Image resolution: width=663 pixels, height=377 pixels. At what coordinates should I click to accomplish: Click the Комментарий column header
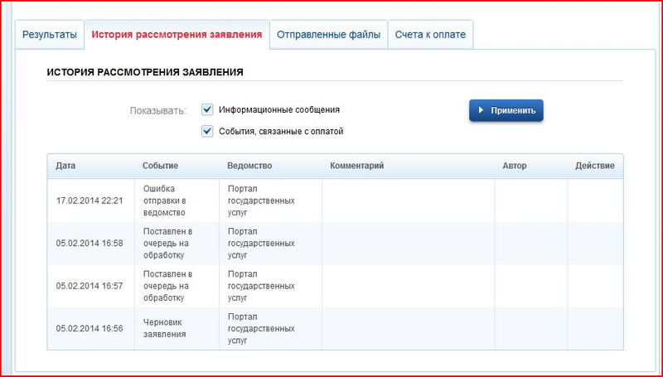coord(357,166)
